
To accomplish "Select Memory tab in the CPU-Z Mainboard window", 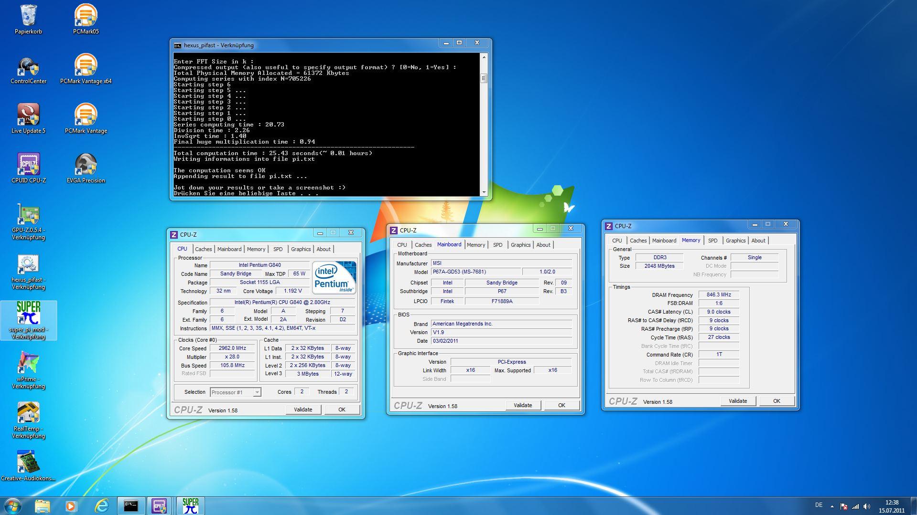I will (x=476, y=245).
